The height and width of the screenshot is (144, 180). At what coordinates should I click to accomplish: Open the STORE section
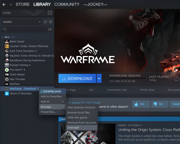click(23, 4)
